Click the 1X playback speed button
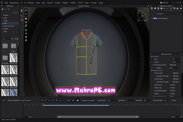The height and width of the screenshot is (122, 183). [64, 100]
